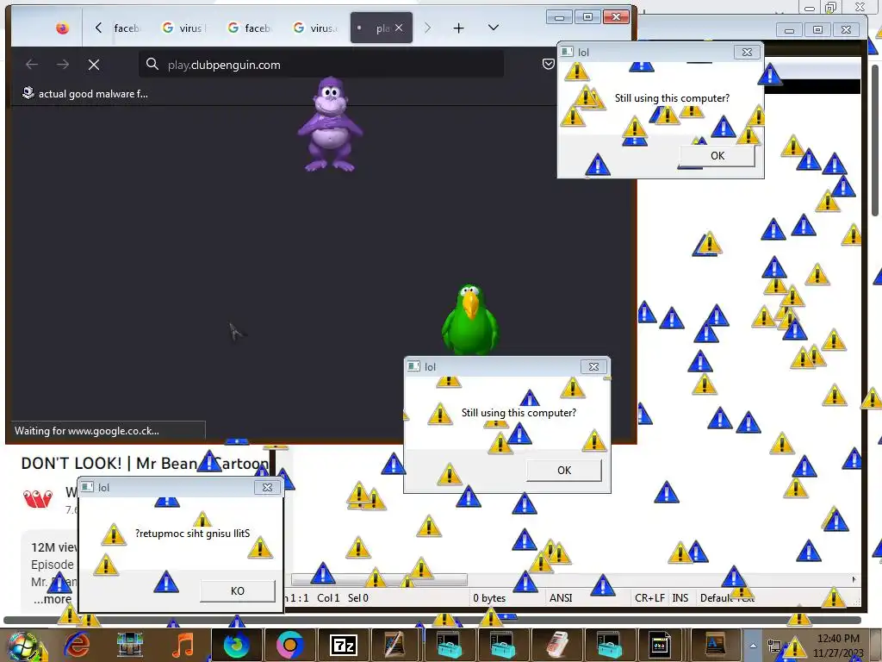882x662 pixels.
Task: Click the search magnifier in the address bar
Action: click(152, 64)
